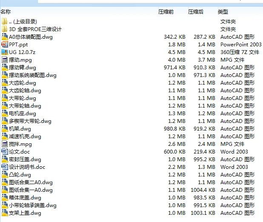Screen dimensions: 263x222
Task: Select the 3D 全套PROE三维设计 folder name
Action: click(35, 29)
